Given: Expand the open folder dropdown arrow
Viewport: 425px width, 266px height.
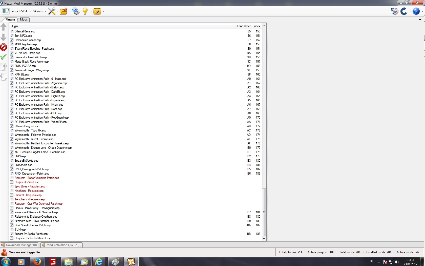Looking at the screenshot, I should coord(70,11).
